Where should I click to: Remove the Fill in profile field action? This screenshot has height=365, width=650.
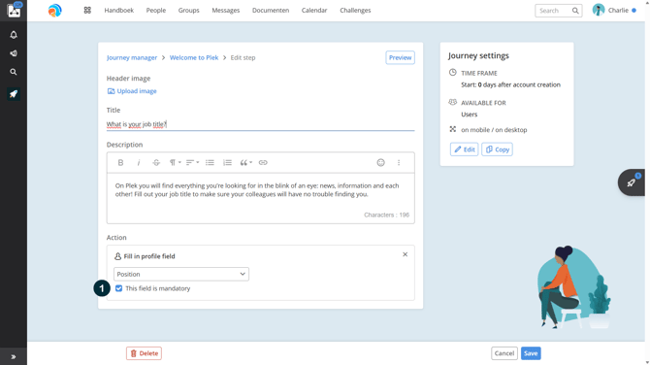click(x=405, y=254)
